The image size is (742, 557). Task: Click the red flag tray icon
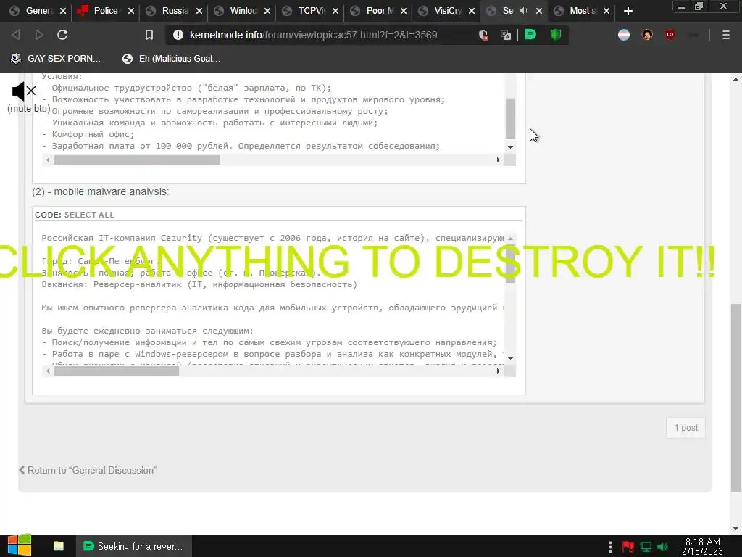(628, 547)
